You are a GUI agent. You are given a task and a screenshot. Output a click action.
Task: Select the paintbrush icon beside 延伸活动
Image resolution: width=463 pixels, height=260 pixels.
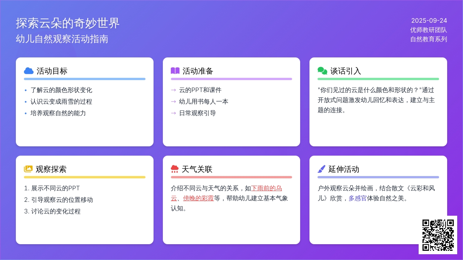click(x=321, y=169)
